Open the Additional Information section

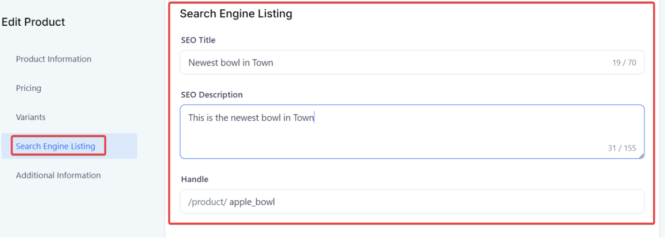coord(58,175)
